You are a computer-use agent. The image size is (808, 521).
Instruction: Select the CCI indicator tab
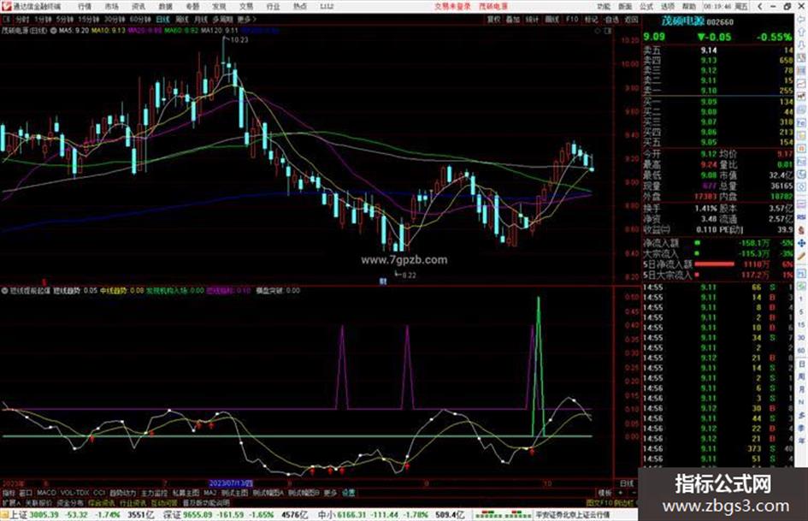pos(99,493)
